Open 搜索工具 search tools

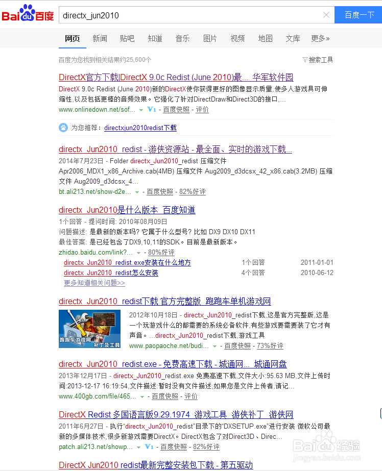[x=321, y=60]
